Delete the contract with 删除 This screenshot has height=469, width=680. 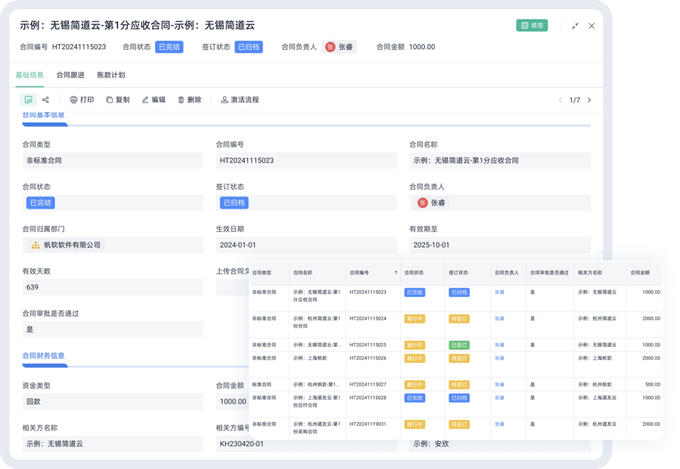(x=189, y=100)
